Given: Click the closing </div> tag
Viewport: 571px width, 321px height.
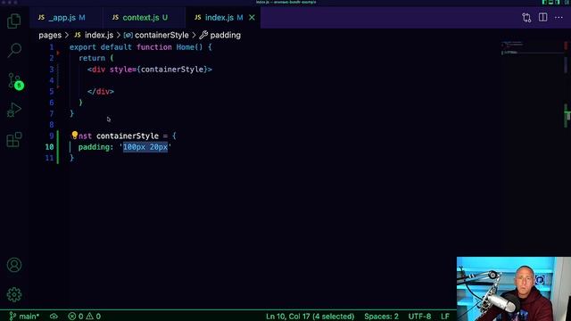Looking at the screenshot, I should tap(101, 91).
